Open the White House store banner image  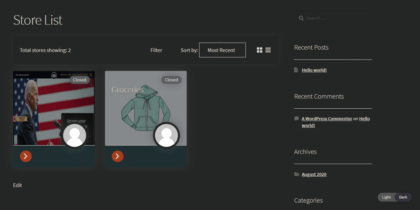pos(54,108)
